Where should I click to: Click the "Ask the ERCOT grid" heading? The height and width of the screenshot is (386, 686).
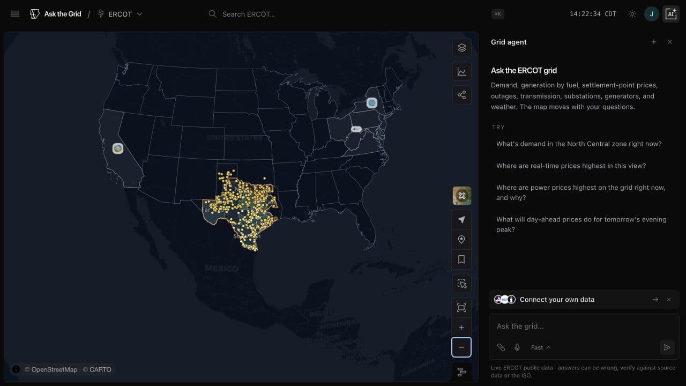[x=524, y=70]
